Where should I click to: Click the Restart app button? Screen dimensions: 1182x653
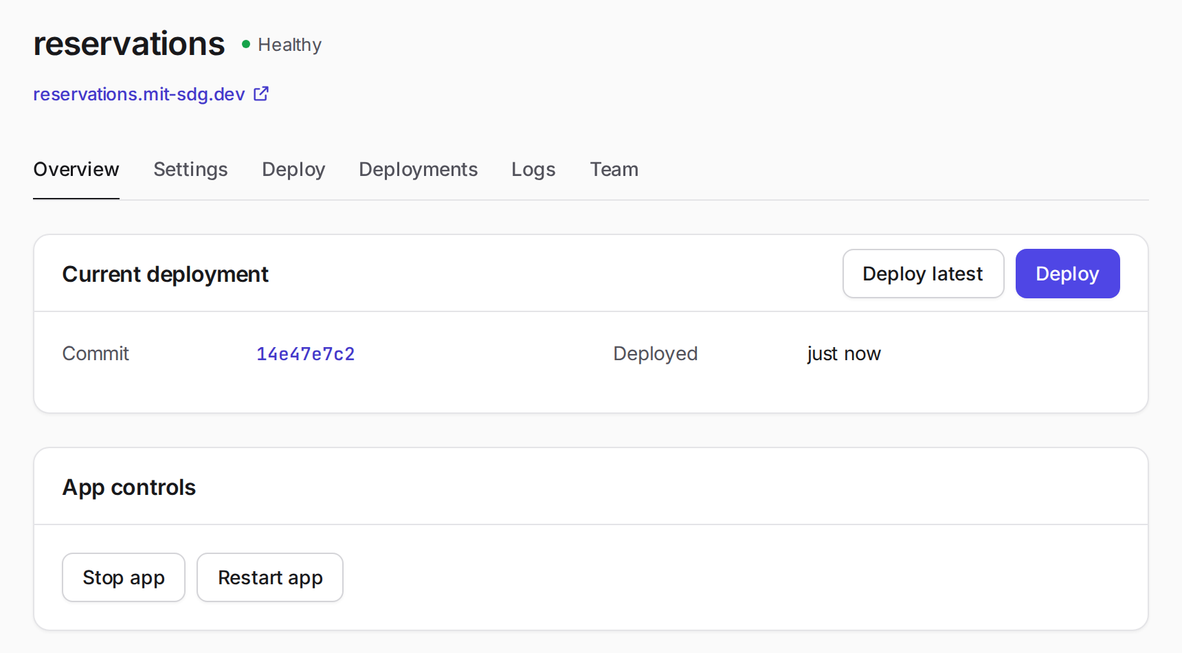click(x=270, y=577)
